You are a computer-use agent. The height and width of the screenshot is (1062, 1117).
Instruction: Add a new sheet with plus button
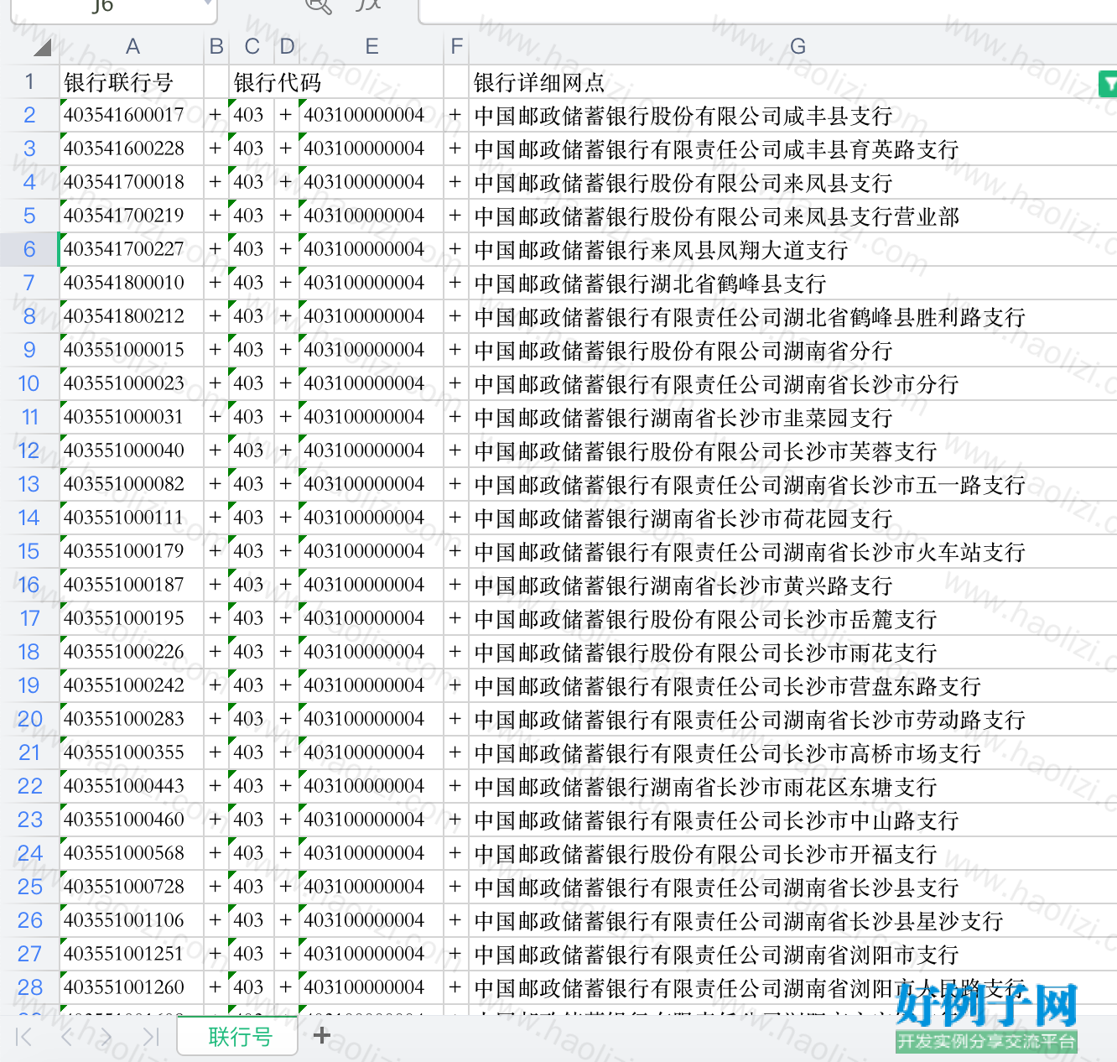(321, 1036)
